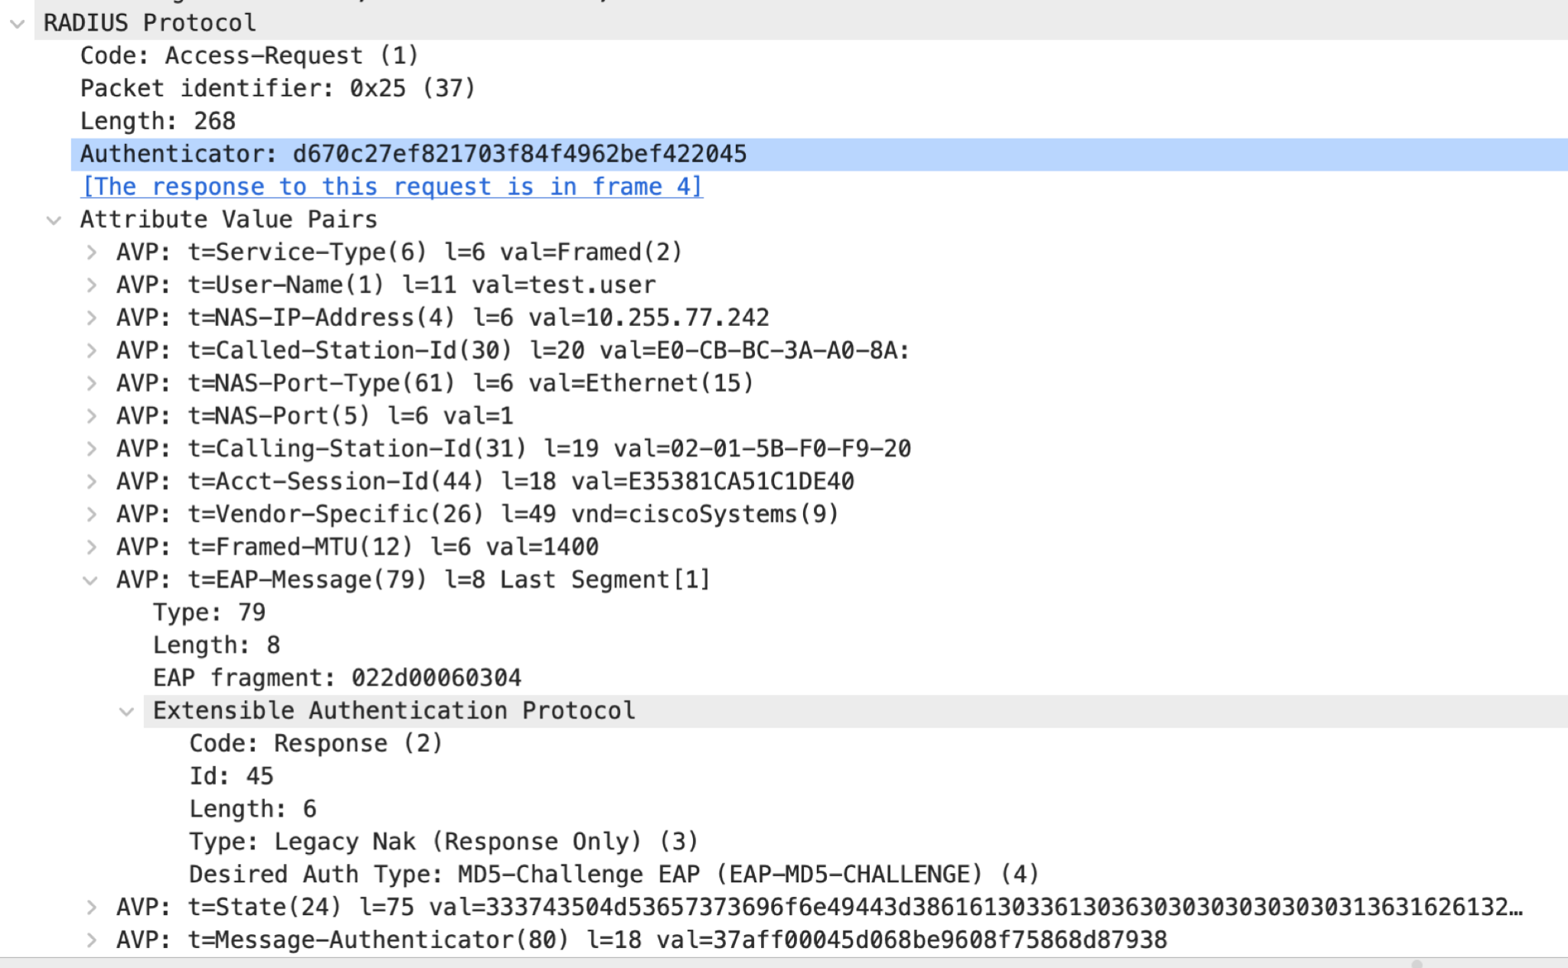Expand the Called-Station-Id AVP
The height and width of the screenshot is (968, 1568).
pyautogui.click(x=91, y=350)
